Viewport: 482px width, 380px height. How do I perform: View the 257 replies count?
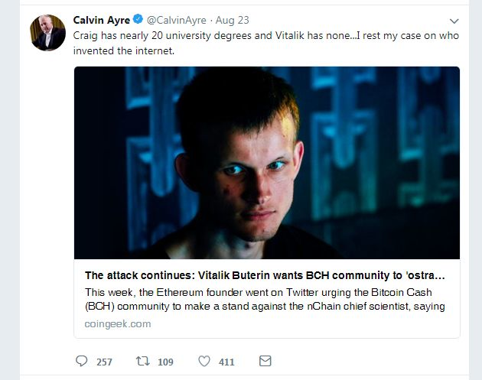coord(104,362)
